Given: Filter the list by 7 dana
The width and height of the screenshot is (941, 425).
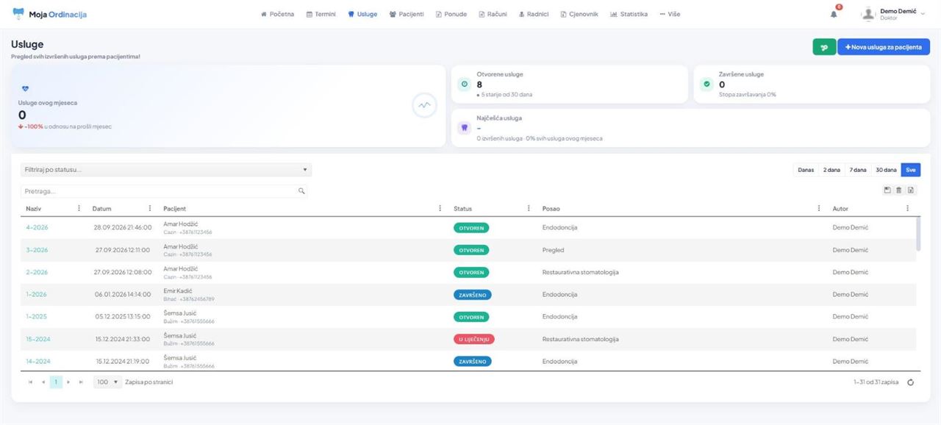Looking at the screenshot, I should click(858, 170).
